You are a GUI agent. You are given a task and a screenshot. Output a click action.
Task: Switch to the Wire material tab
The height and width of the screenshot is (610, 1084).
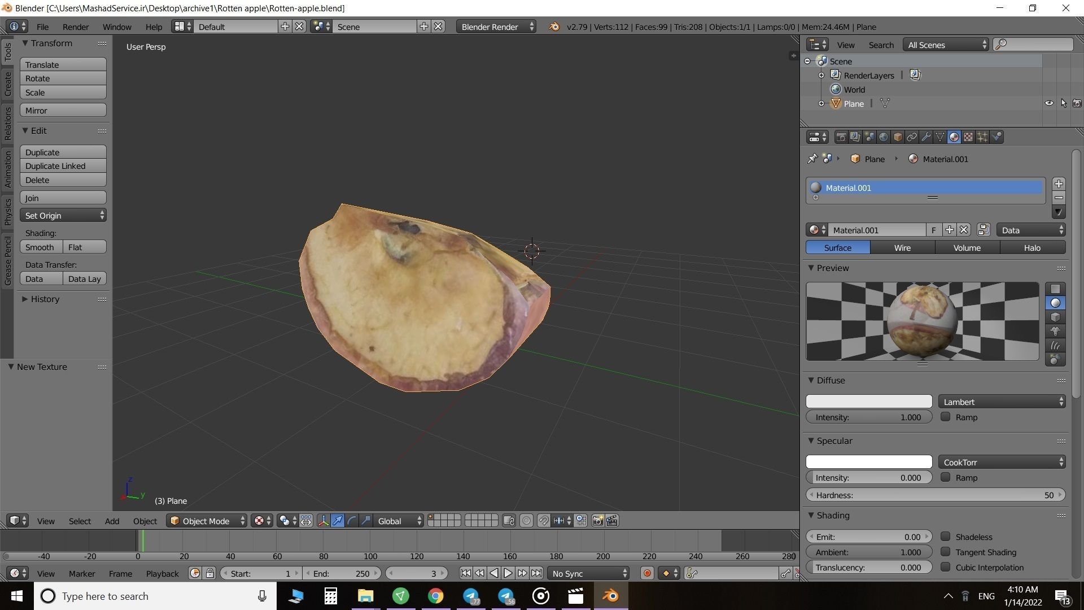902,247
